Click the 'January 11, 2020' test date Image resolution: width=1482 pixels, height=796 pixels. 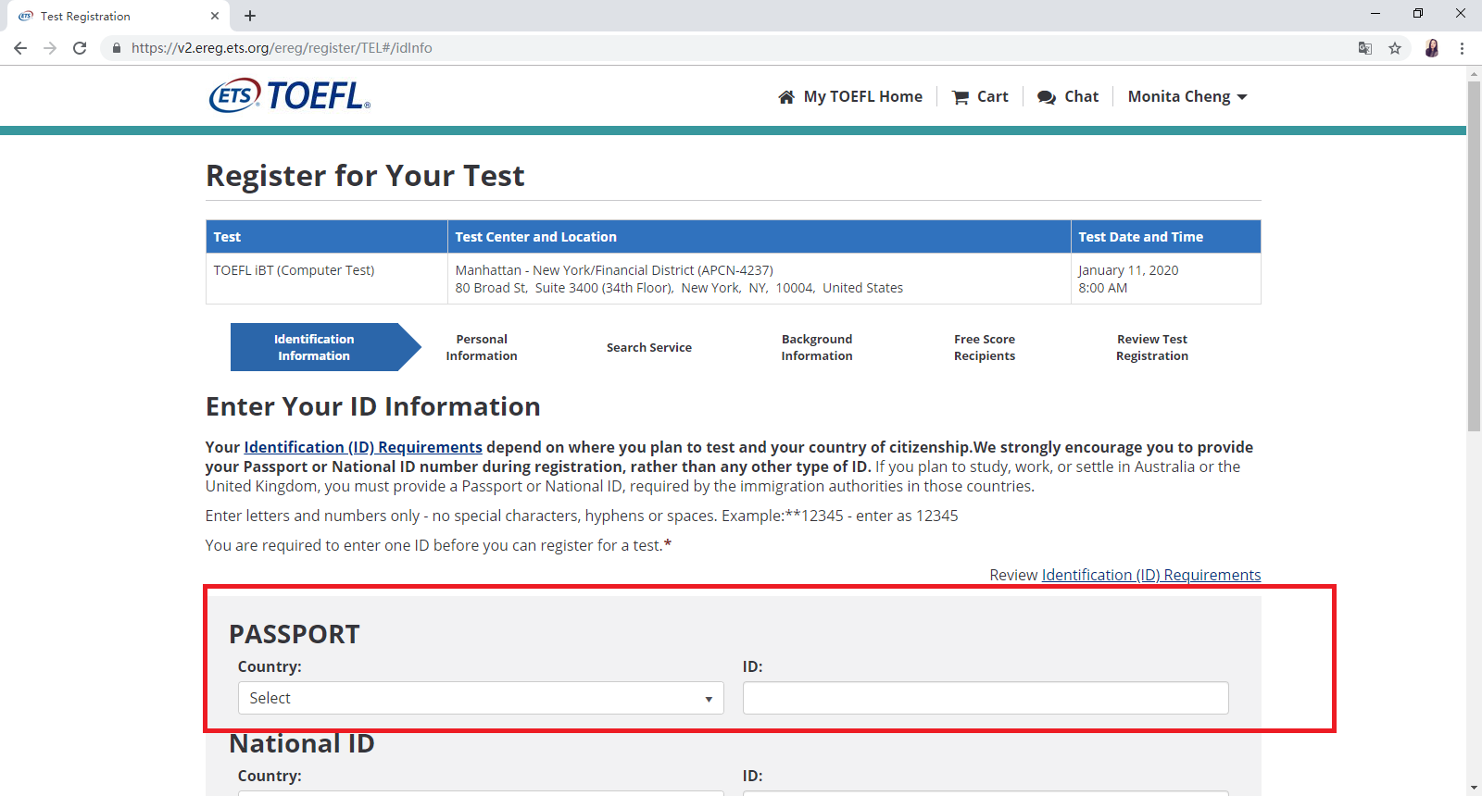[1128, 270]
